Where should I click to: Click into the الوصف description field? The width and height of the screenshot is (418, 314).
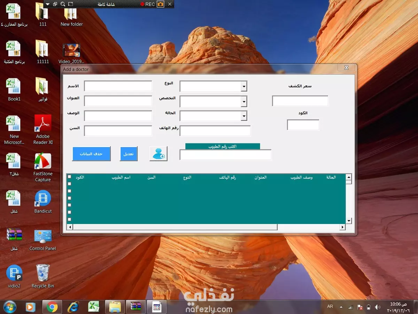pos(118,116)
